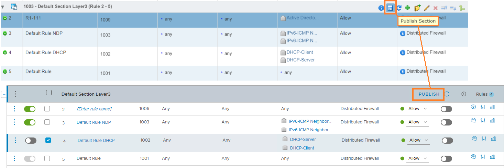Open settings sliders icon for rule 1006

483,107
